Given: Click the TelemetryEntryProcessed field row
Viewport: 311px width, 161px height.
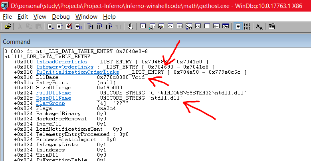Looking at the screenshot, I should tap(71, 134).
